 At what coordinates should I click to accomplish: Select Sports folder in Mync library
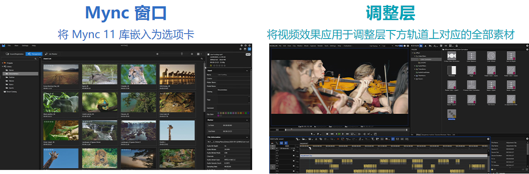[11, 88]
